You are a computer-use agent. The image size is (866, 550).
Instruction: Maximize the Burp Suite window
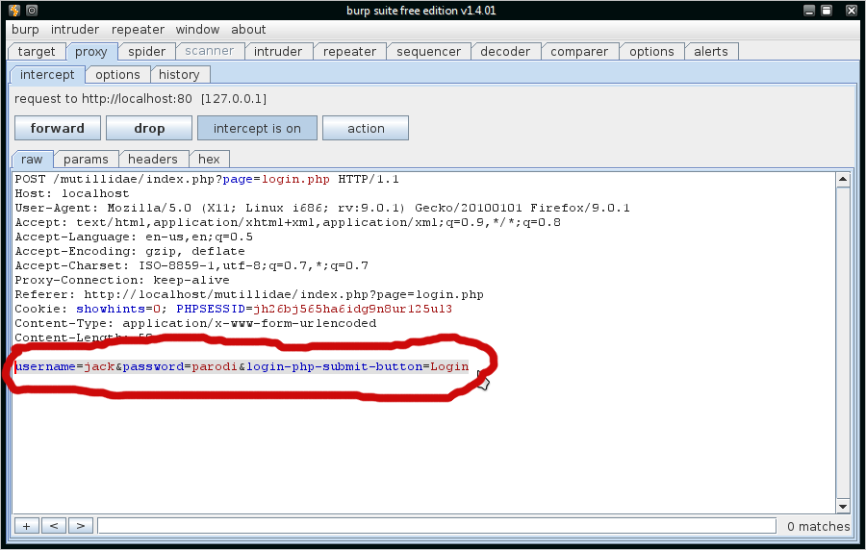[827, 11]
